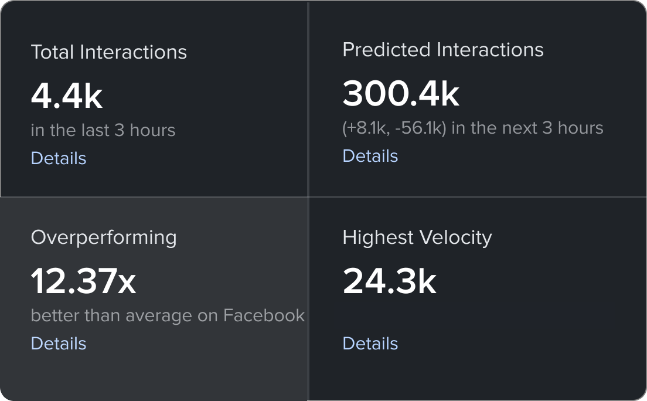The width and height of the screenshot is (647, 401).
Task: Click the (+8.1k, -56.1k) prediction range
Action: point(394,128)
